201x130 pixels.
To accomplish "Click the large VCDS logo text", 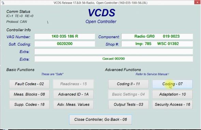I will pyautogui.click(x=102, y=13).
